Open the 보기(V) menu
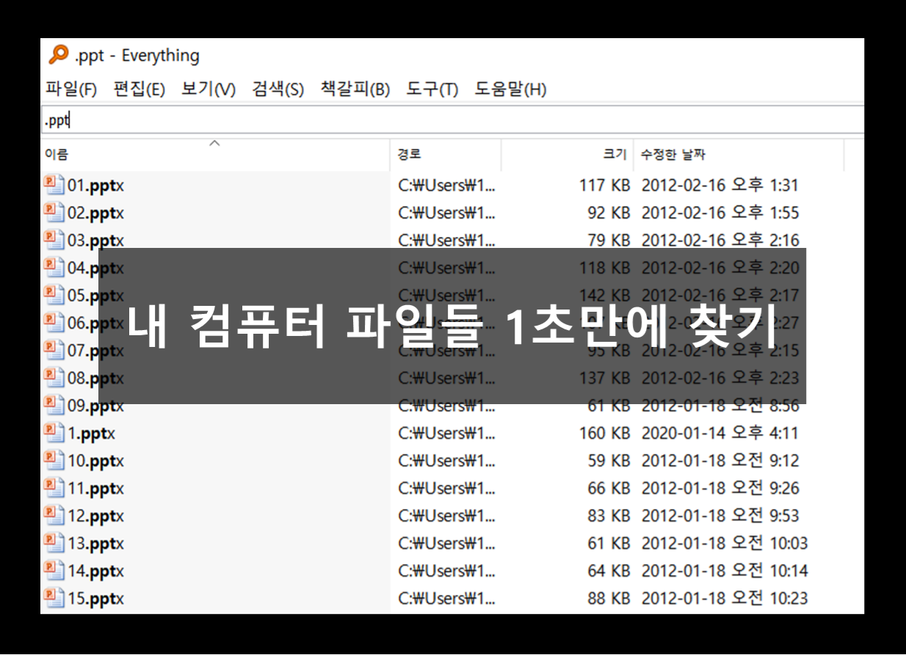This screenshot has width=906, height=655. coord(209,89)
